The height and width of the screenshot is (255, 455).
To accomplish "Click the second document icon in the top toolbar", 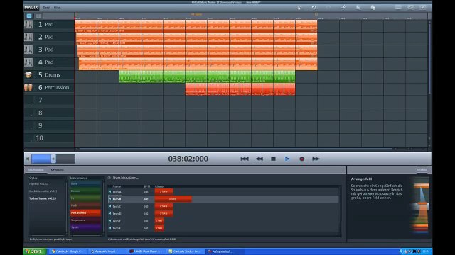I will (x=373, y=8).
